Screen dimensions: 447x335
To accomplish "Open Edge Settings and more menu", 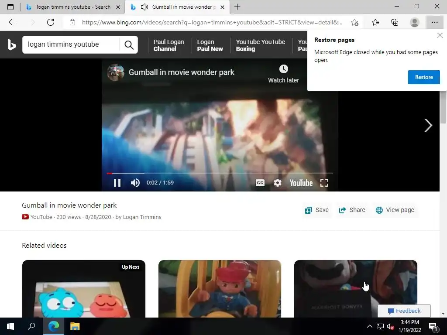I will (x=434, y=22).
